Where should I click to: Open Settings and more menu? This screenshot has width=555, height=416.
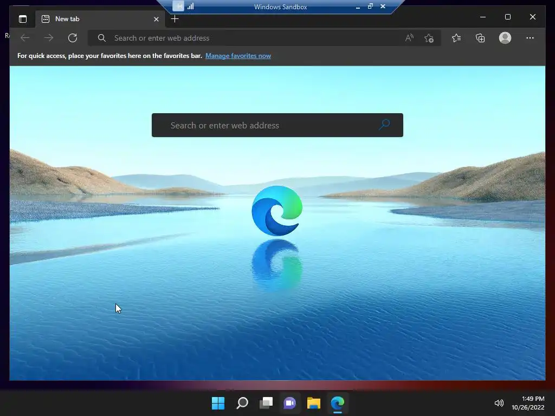(530, 38)
